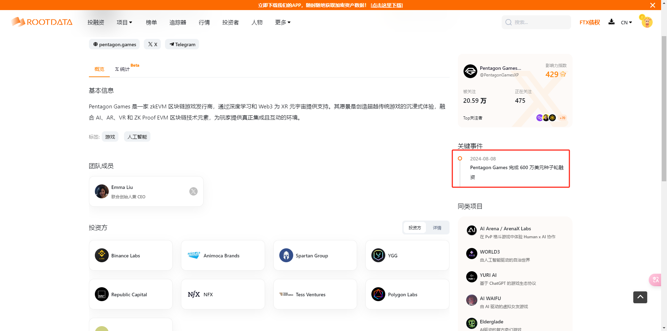
Task: Click the 游戏 tag
Action: coord(110,136)
